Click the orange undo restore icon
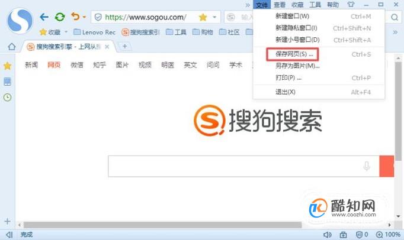This screenshot has width=404, height=240. click(x=75, y=17)
